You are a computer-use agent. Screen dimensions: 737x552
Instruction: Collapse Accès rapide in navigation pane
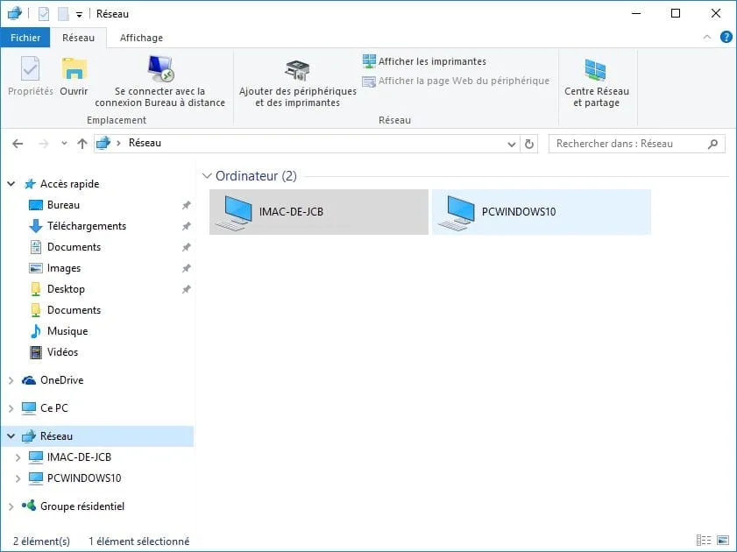pos(11,184)
